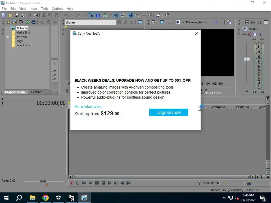Show next docked tabs with right arrow
Viewport: 271px width, 203px height.
(x=57, y=92)
